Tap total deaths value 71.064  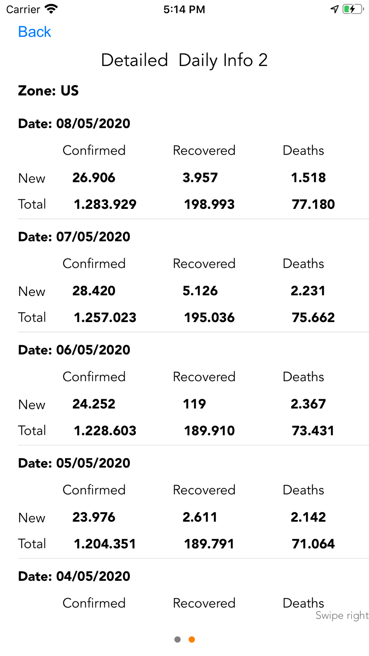(x=313, y=544)
